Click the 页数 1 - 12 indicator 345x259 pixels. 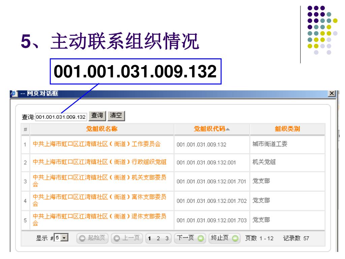pyautogui.click(x=259, y=238)
